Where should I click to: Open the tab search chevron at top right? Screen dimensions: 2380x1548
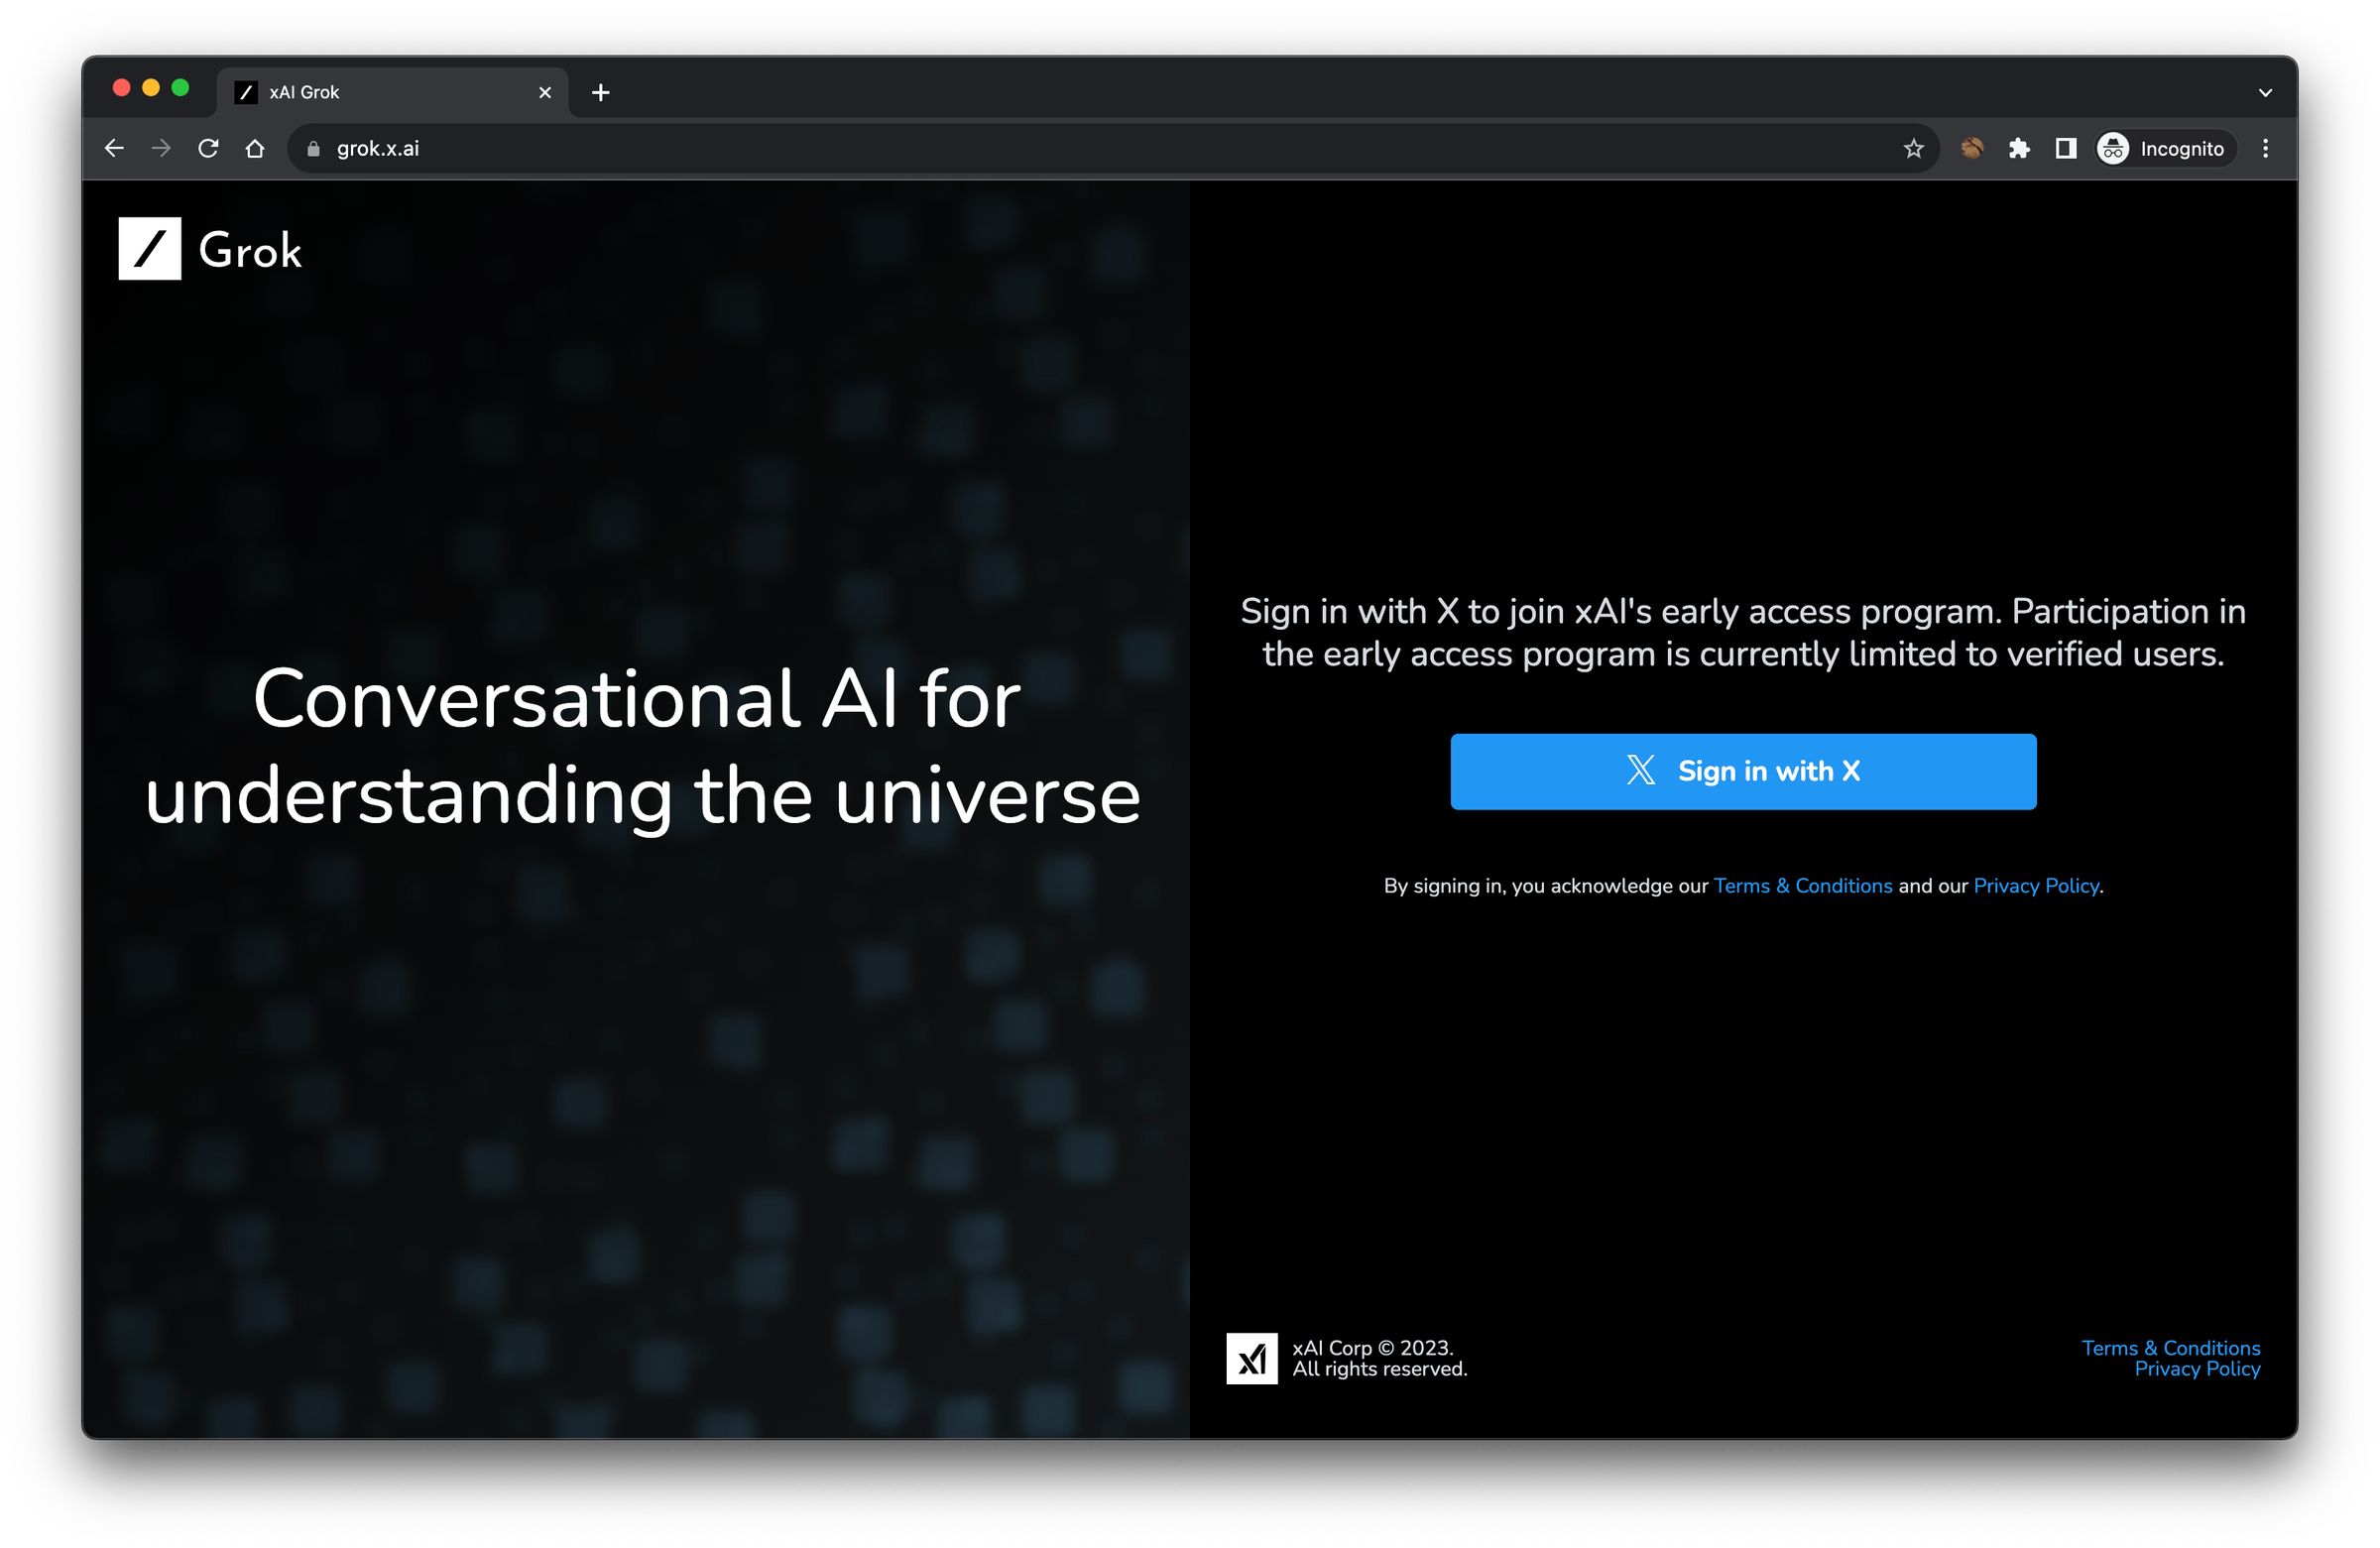(x=2265, y=91)
